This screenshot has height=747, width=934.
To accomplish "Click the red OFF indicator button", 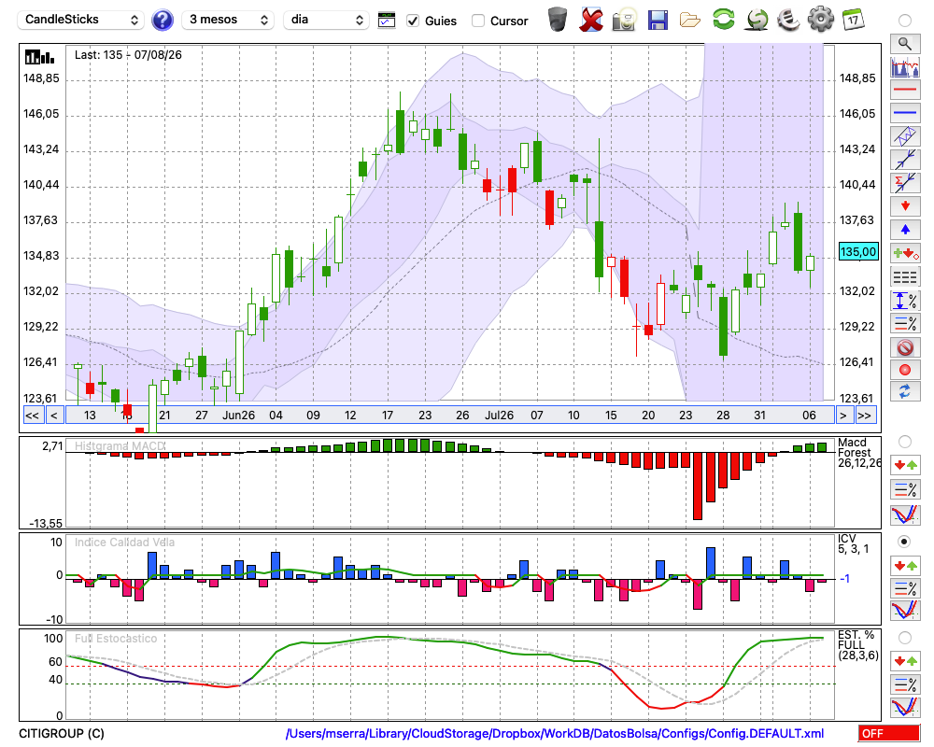I will tap(889, 733).
